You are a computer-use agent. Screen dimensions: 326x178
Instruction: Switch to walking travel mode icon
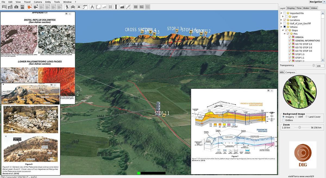[x=67, y=7]
